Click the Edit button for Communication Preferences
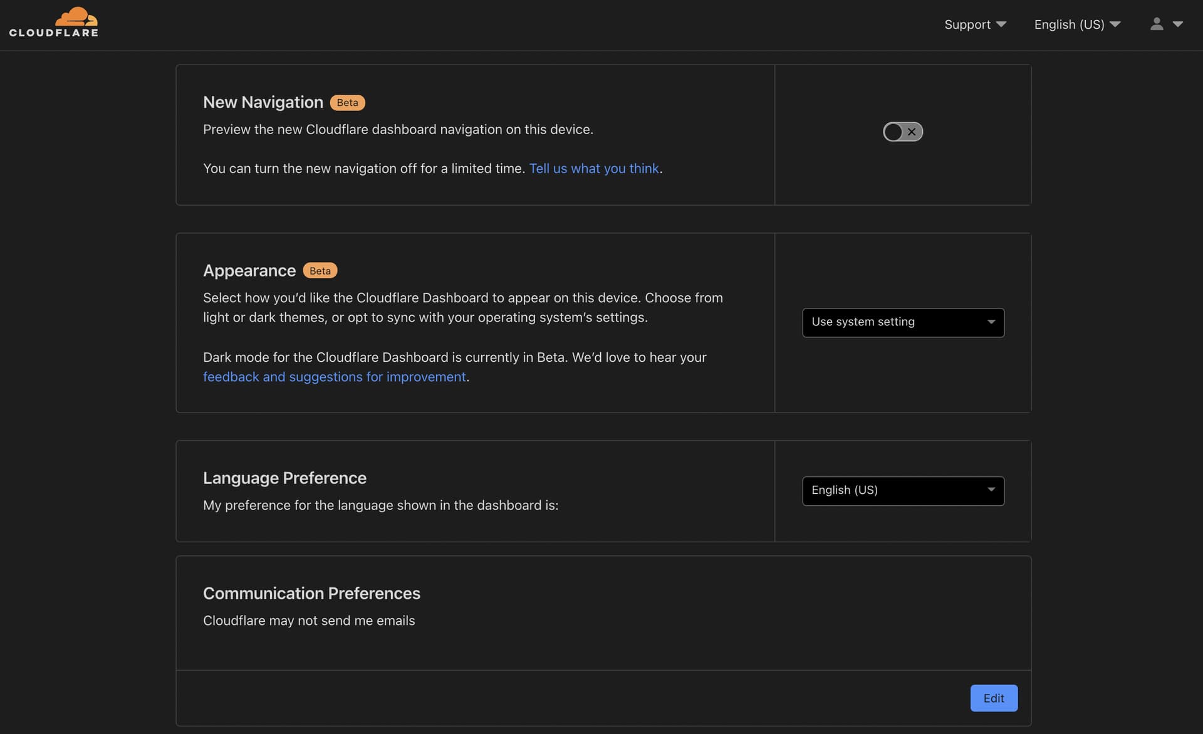The width and height of the screenshot is (1203, 734). click(x=993, y=698)
